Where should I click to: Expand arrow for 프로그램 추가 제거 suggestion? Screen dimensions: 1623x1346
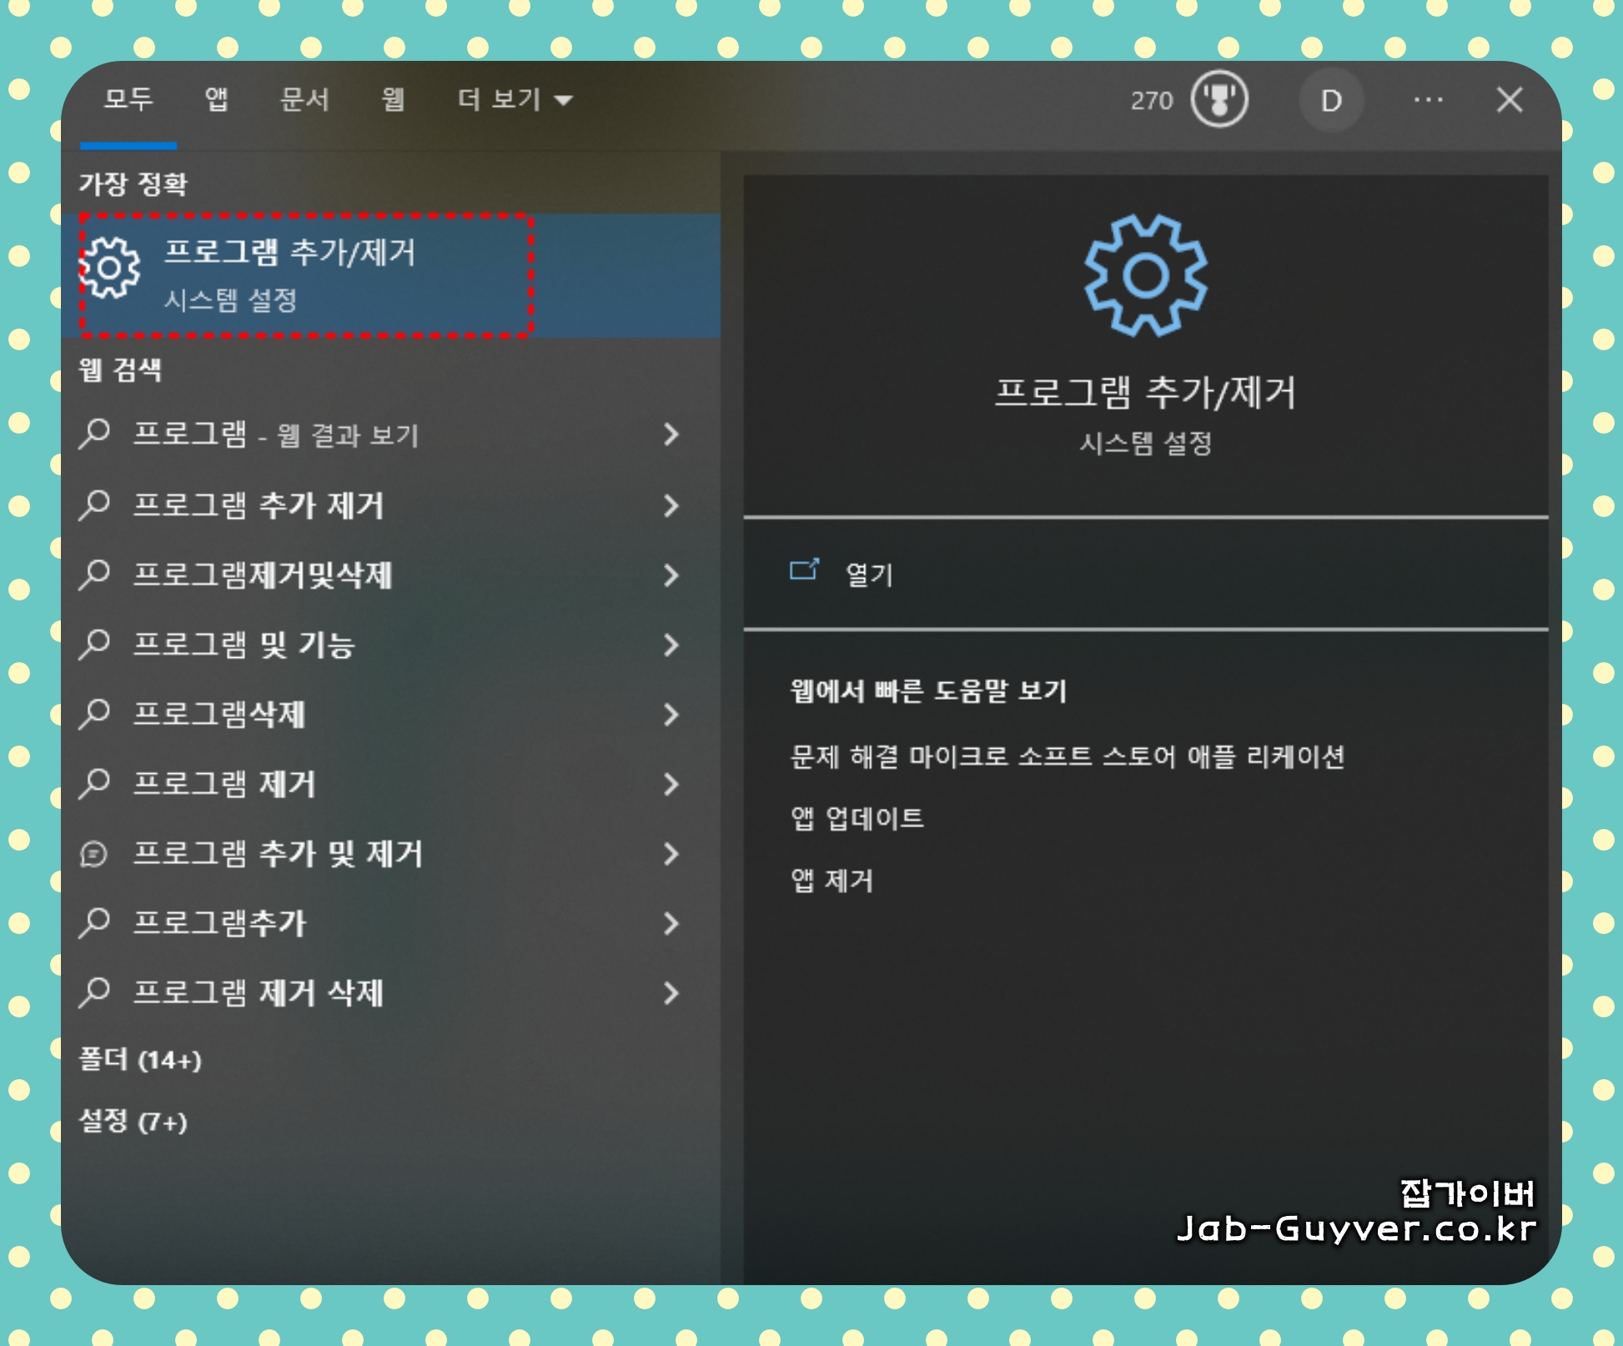tap(671, 505)
